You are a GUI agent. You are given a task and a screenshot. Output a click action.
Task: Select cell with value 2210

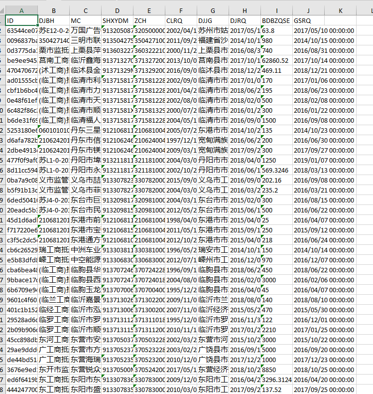[277, 330]
